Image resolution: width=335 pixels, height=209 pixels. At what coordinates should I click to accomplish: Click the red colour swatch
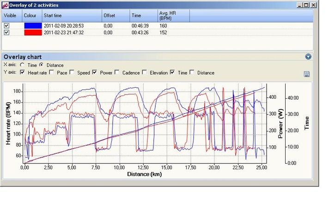click(32, 32)
